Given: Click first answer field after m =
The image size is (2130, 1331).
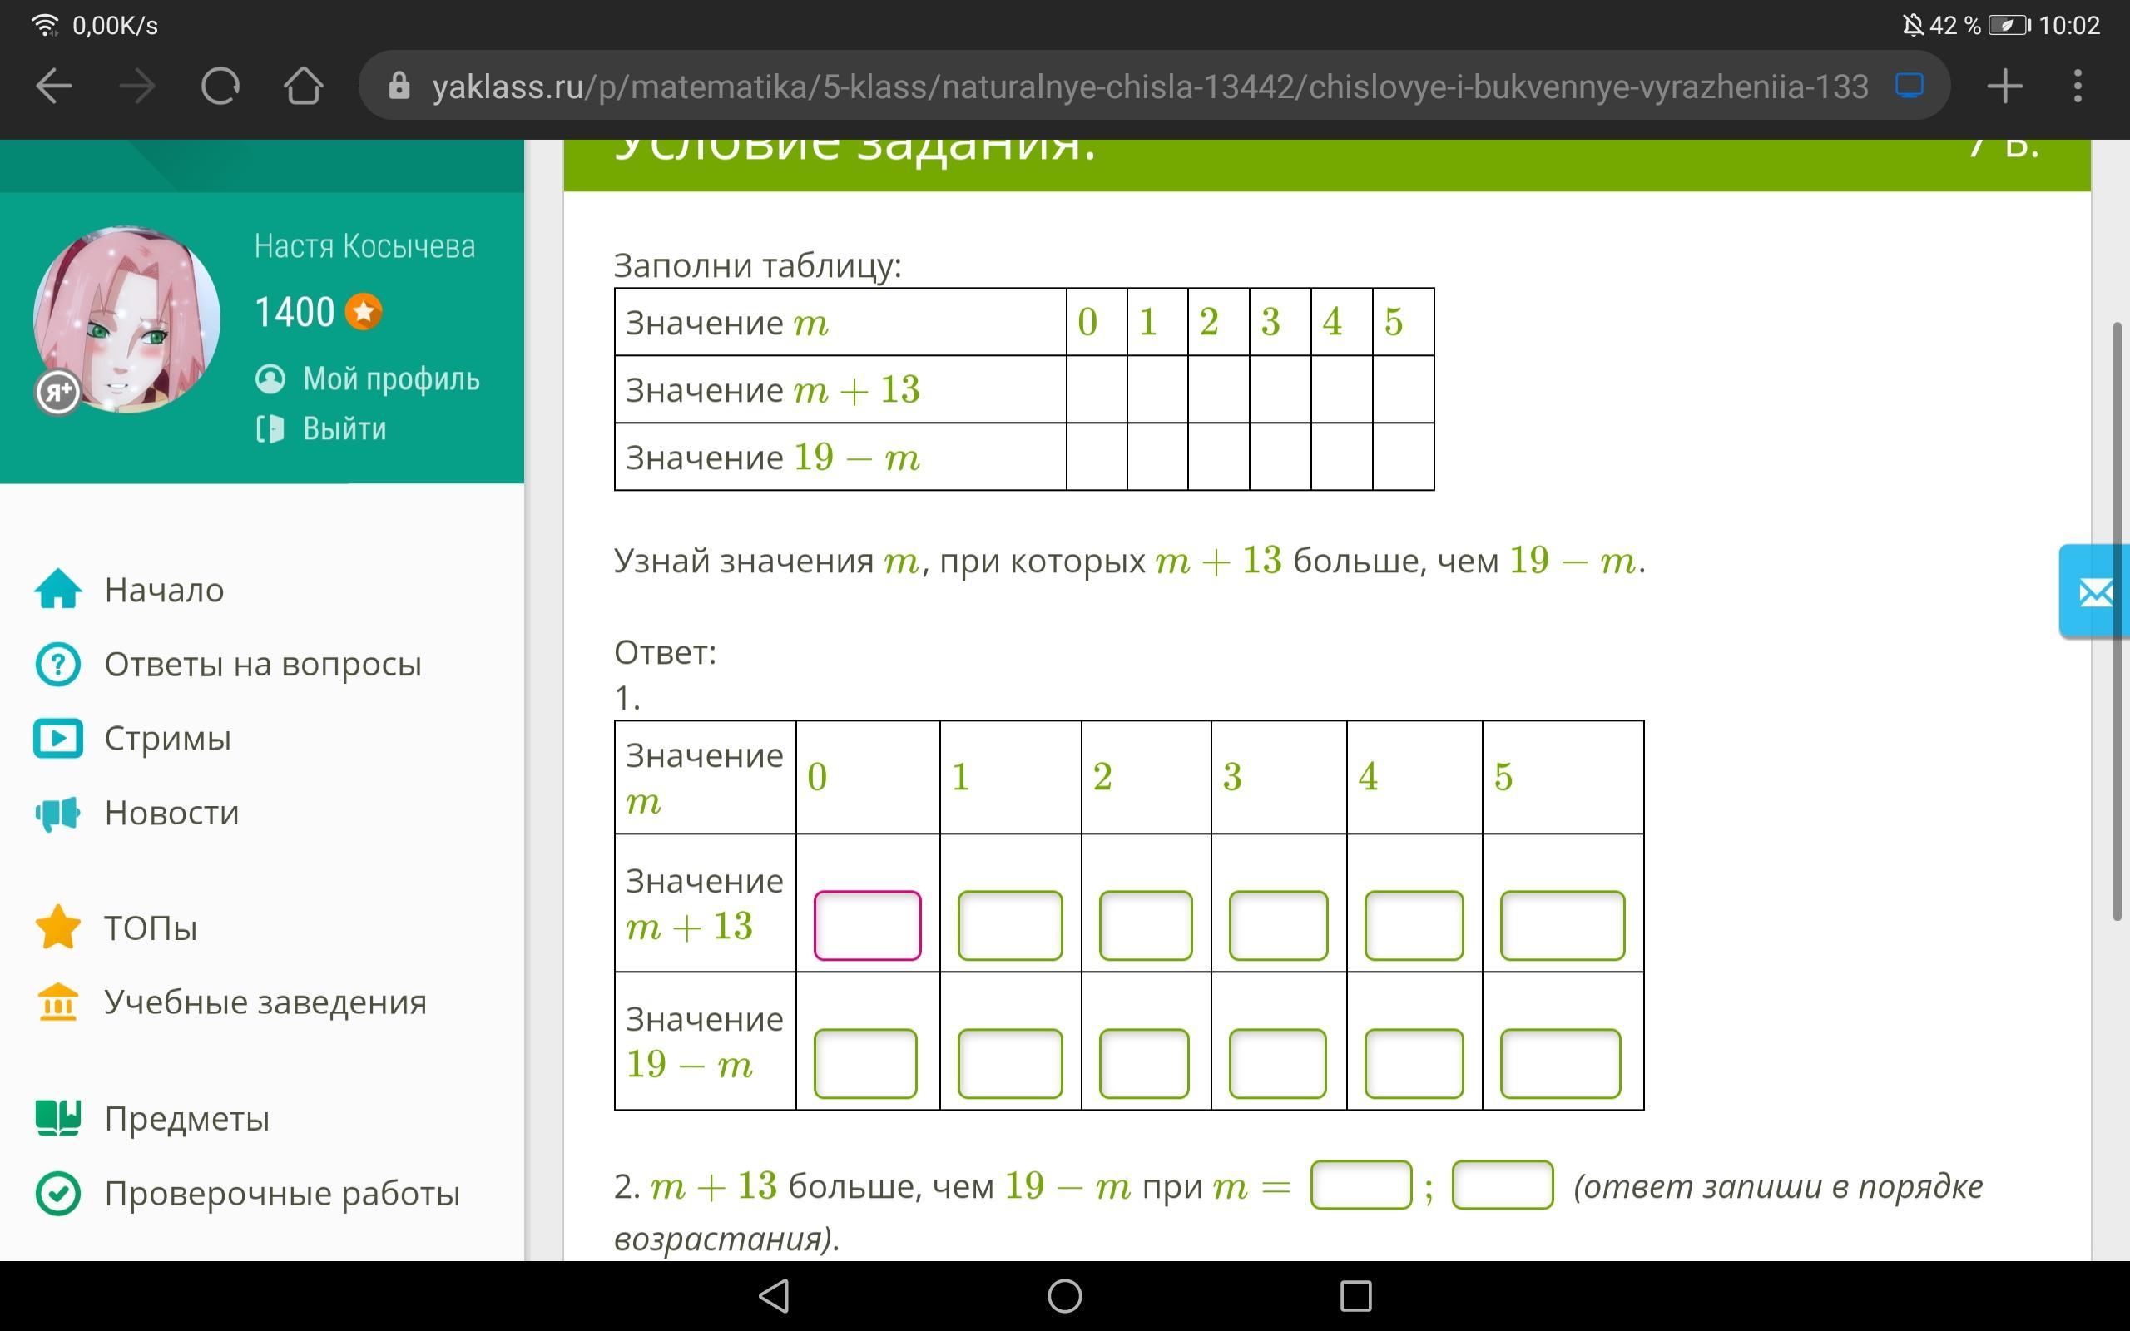Looking at the screenshot, I should (x=1360, y=1185).
